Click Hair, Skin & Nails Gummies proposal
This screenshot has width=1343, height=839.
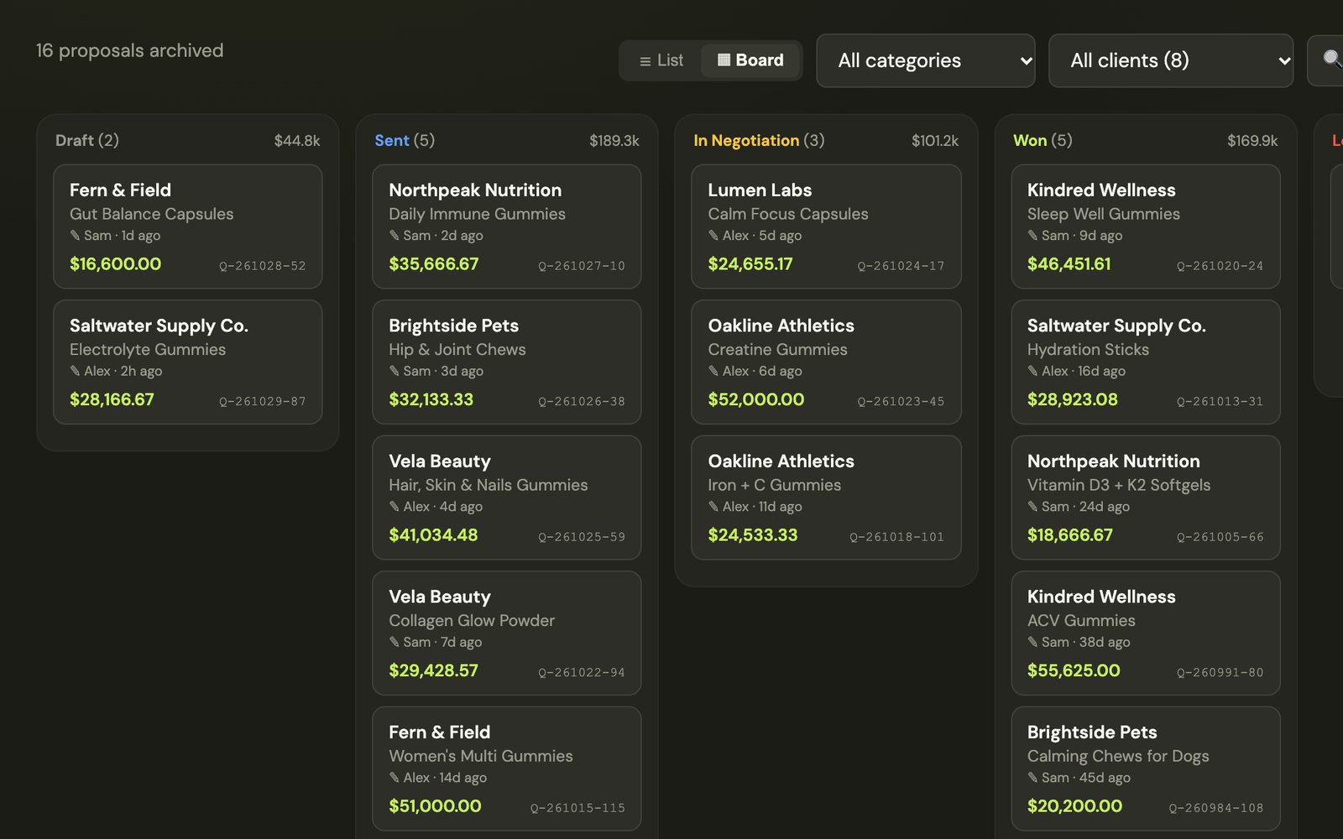click(x=507, y=498)
